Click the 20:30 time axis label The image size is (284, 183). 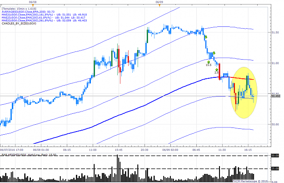click(x=144, y=150)
